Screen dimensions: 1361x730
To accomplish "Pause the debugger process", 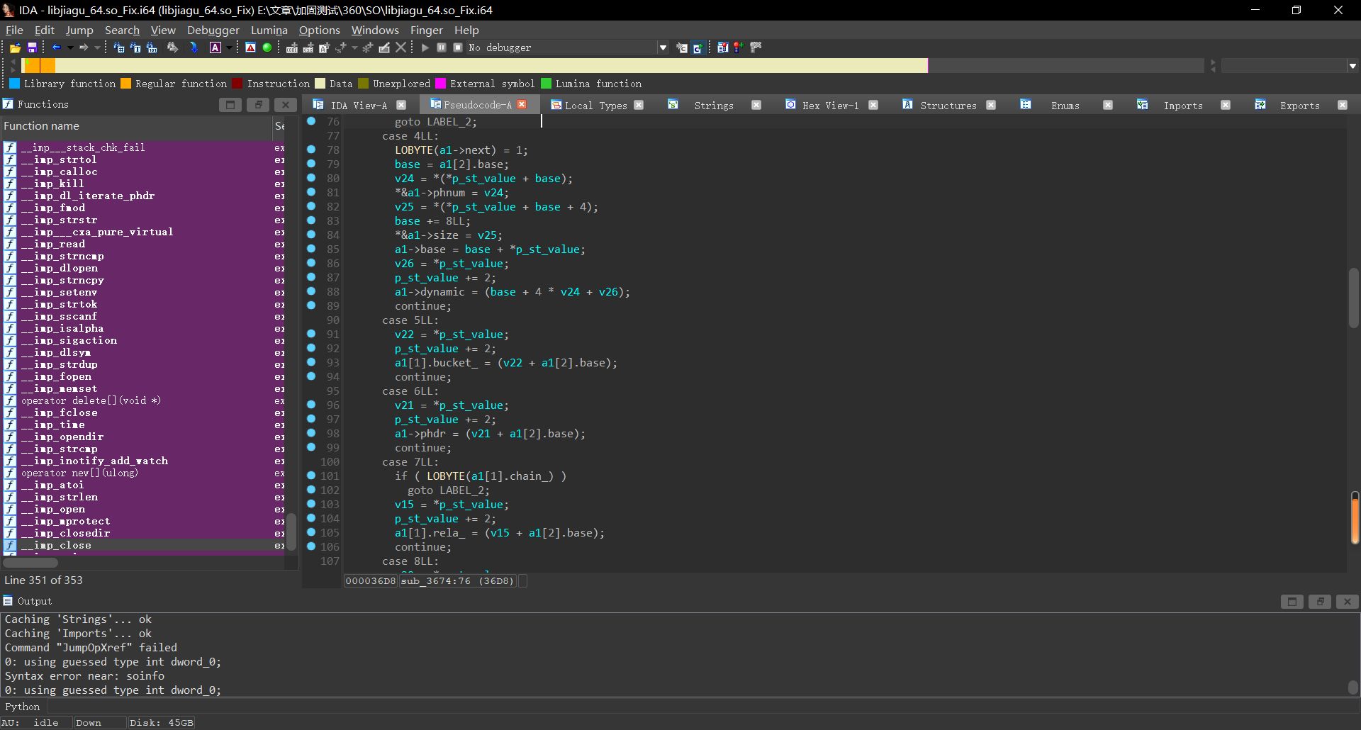I will (x=442, y=47).
